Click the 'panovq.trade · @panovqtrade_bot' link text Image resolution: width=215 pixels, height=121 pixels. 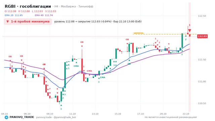[56, 117]
